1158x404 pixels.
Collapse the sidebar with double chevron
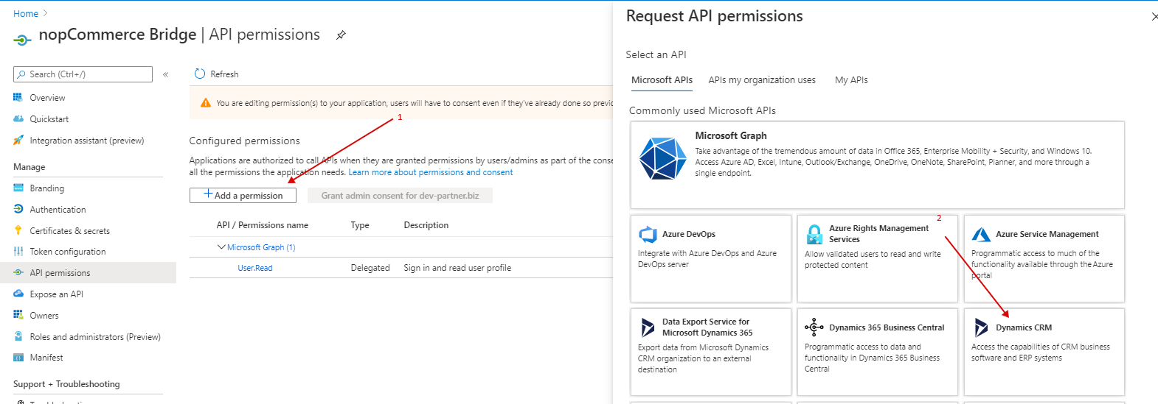point(166,74)
